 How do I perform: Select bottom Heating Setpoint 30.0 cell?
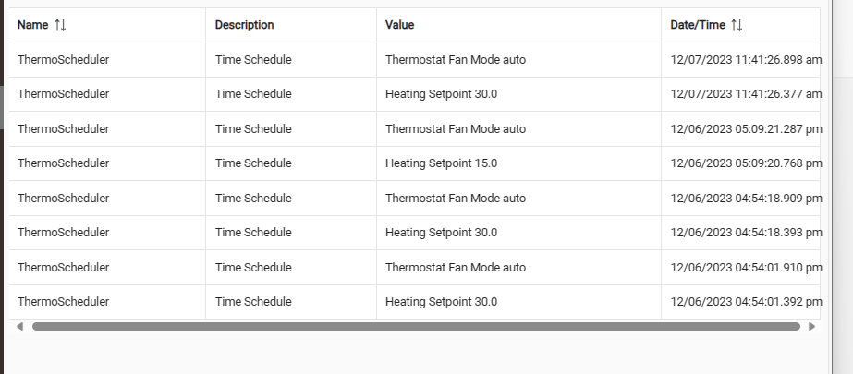point(519,302)
